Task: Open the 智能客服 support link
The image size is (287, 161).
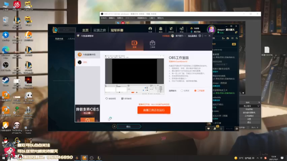Action: coord(110,99)
